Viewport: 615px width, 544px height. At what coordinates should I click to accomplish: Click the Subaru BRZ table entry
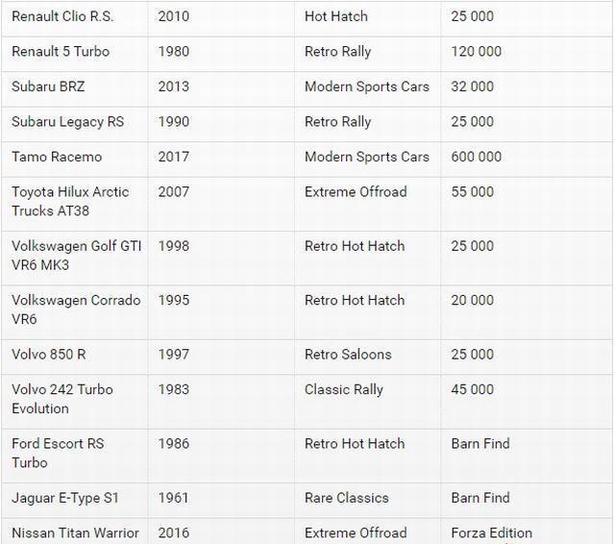[48, 87]
